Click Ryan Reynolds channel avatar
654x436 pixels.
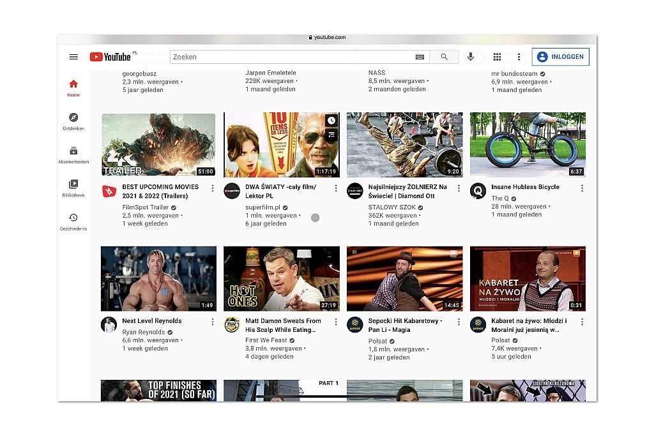(109, 325)
